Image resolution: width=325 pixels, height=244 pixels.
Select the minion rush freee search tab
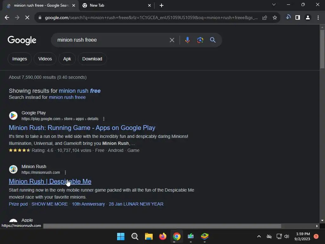pyautogui.click(x=41, y=5)
